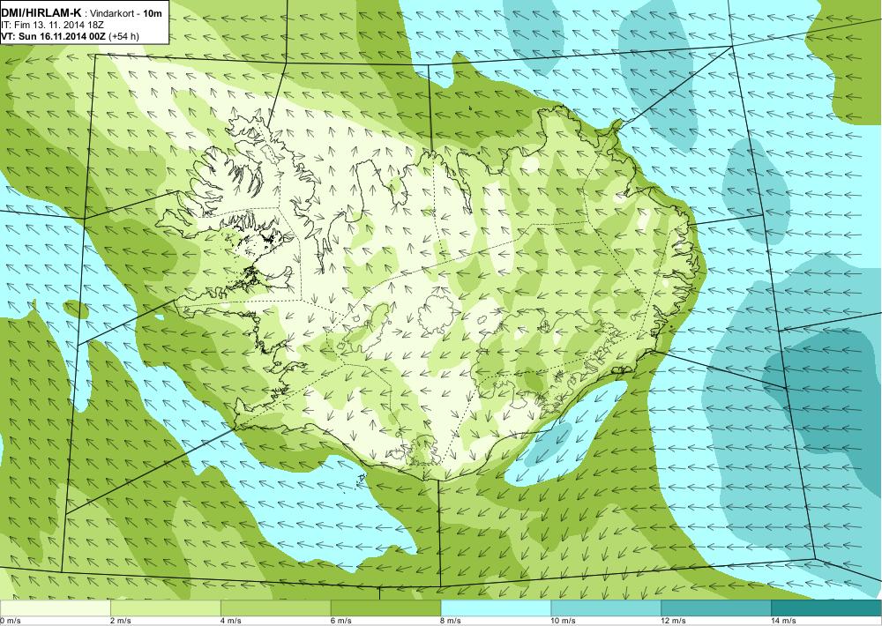The width and height of the screenshot is (882, 626).
Task: Select the 10 m/s legend color swatch
Action: point(607,608)
